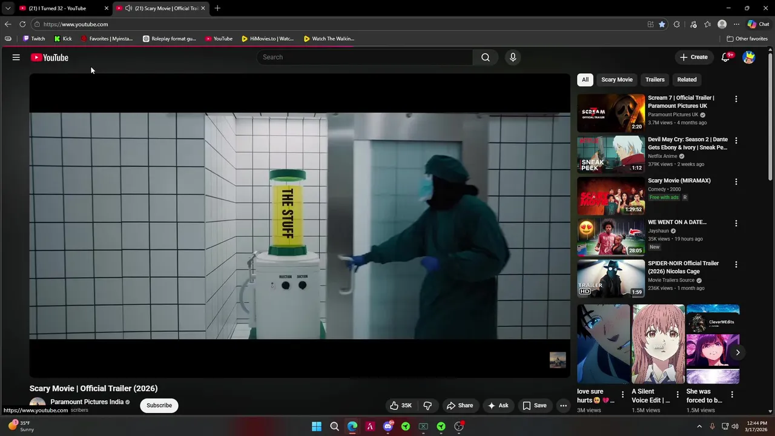
Task: Open options menu for Scream 7 trailer
Action: [x=736, y=99]
